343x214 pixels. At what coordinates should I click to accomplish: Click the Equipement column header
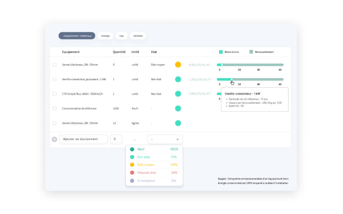click(71, 52)
